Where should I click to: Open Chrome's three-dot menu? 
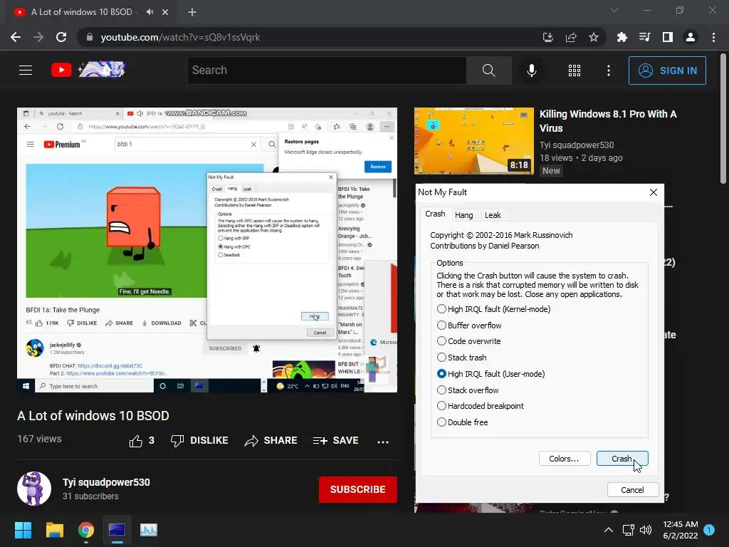[x=713, y=37]
